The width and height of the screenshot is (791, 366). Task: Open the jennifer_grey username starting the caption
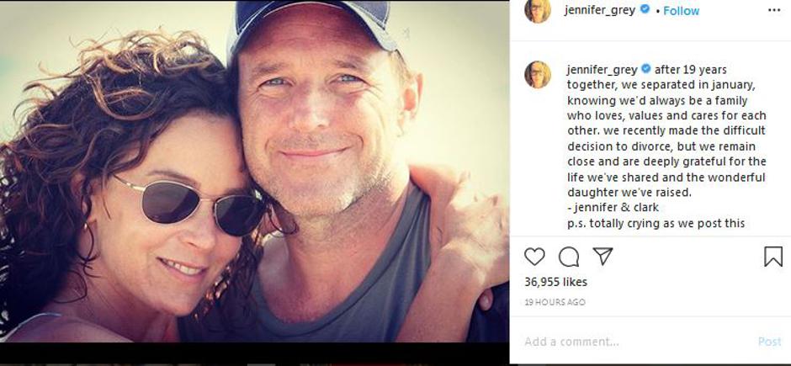[x=603, y=69]
